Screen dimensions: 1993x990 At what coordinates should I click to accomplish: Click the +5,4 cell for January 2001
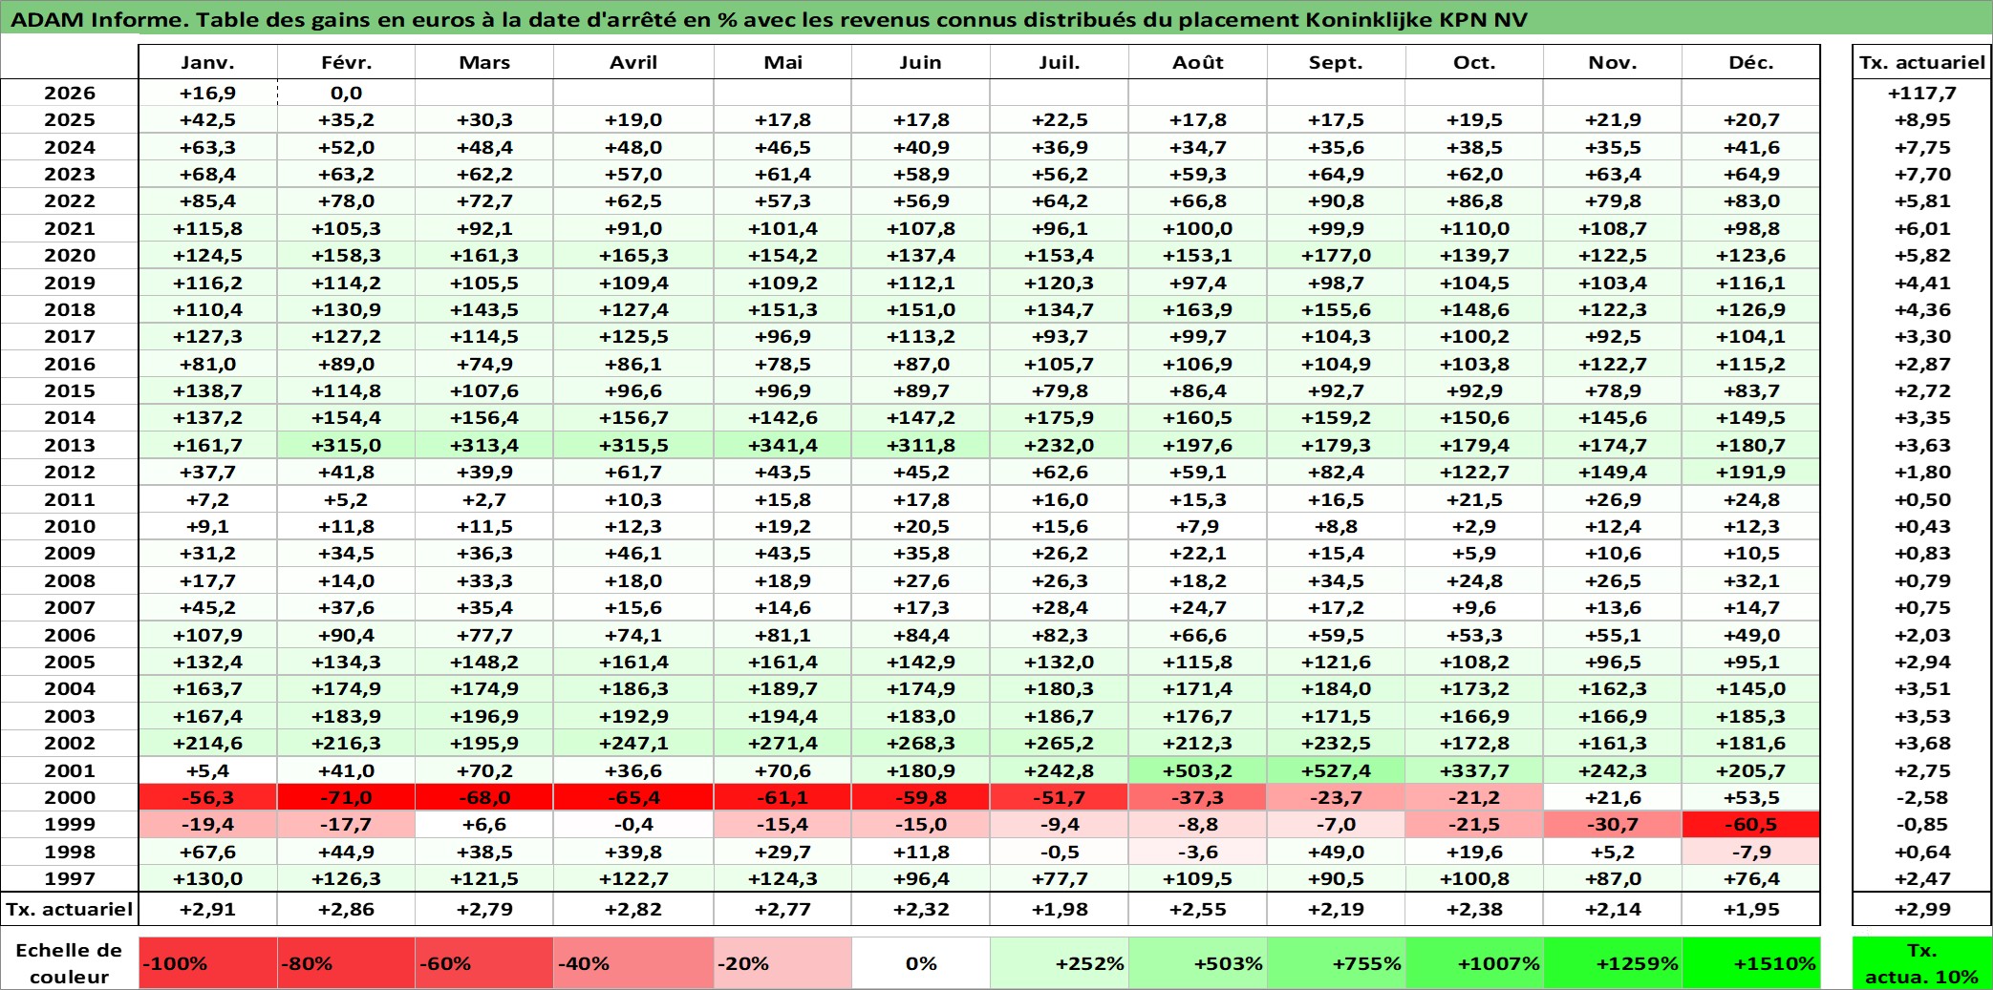tap(208, 770)
